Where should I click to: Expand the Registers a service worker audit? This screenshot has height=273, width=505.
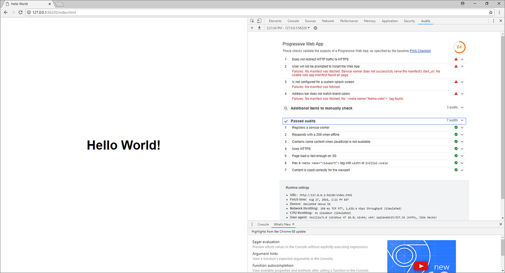[462, 128]
